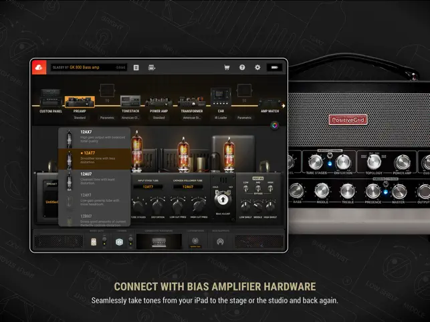The height and width of the screenshot is (322, 430).
Task: Click the Distortion knob
Action: [x=158, y=206]
